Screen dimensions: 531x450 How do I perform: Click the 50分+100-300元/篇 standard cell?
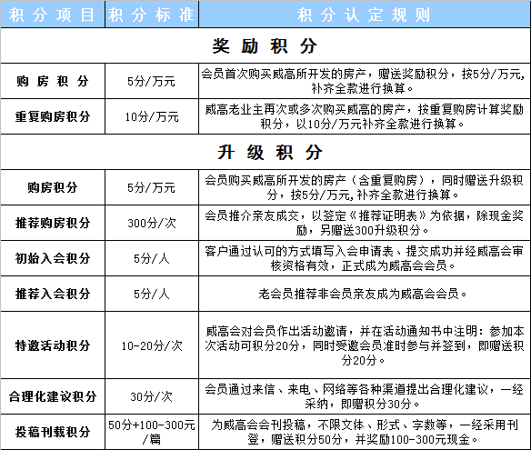coord(152,432)
